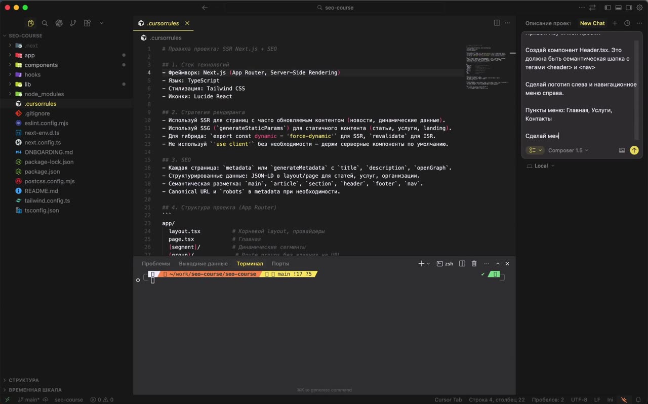Kill terminal with trash icon
The height and width of the screenshot is (404, 648).
474,264
